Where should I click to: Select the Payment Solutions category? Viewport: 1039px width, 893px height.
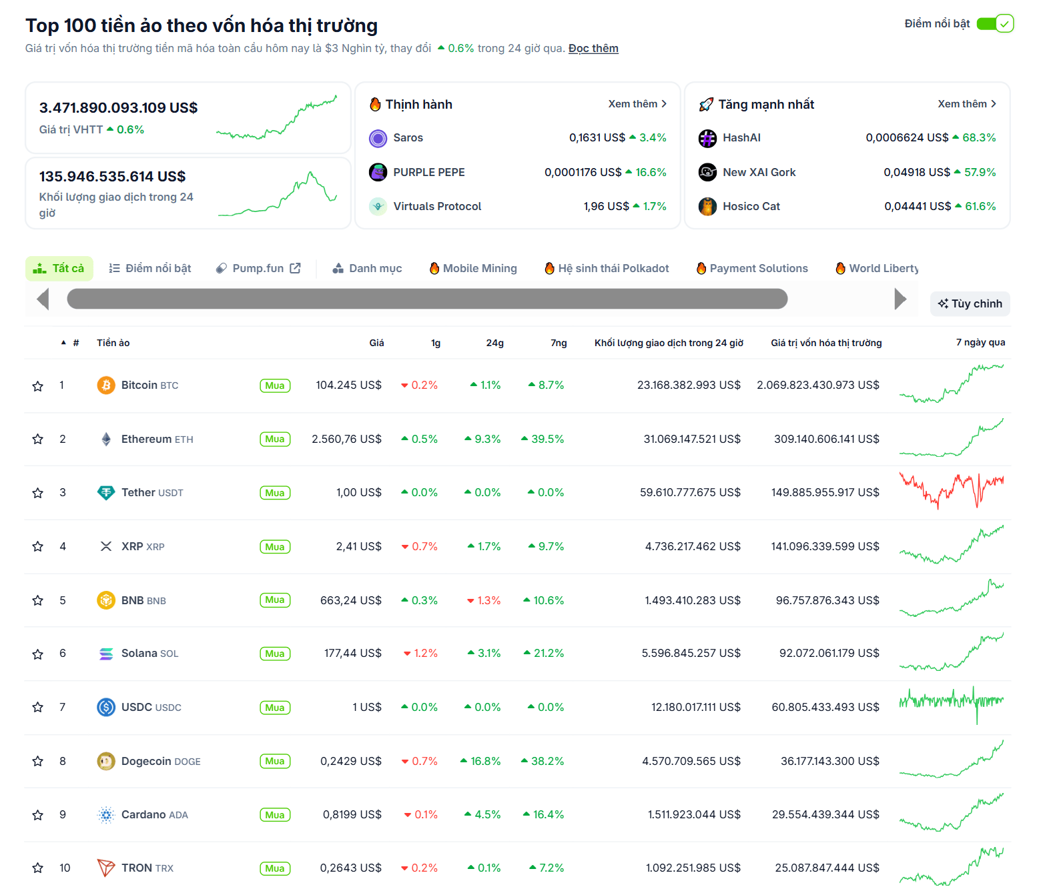point(752,268)
